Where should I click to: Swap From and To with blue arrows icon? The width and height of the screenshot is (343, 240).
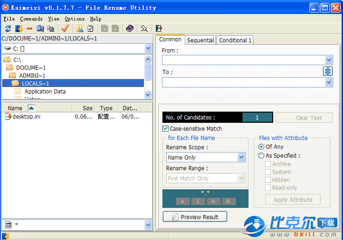[328, 71]
